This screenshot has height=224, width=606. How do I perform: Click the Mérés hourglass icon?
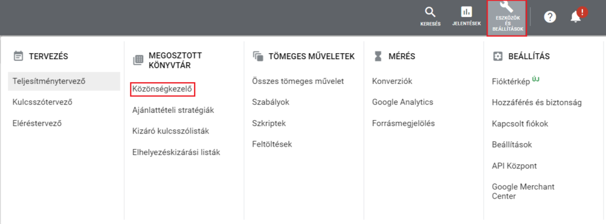[378, 56]
